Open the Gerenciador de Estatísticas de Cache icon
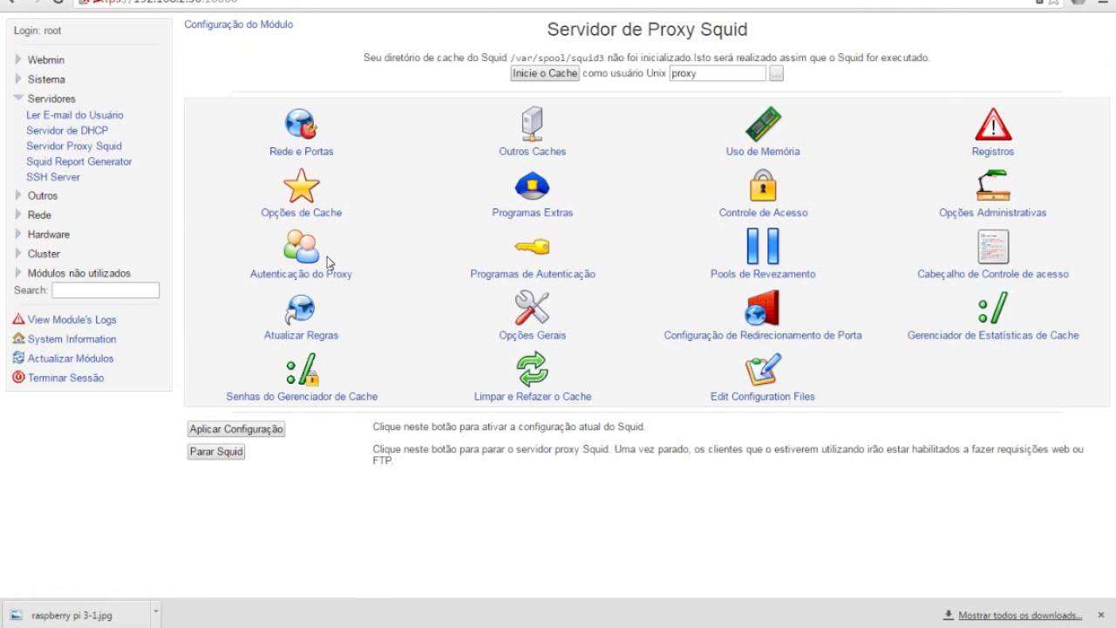This screenshot has width=1116, height=628. (993, 308)
